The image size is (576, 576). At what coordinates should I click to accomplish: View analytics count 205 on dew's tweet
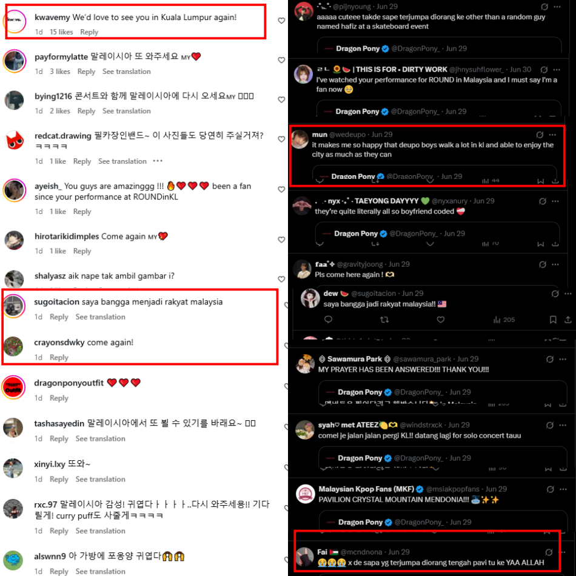[504, 320]
